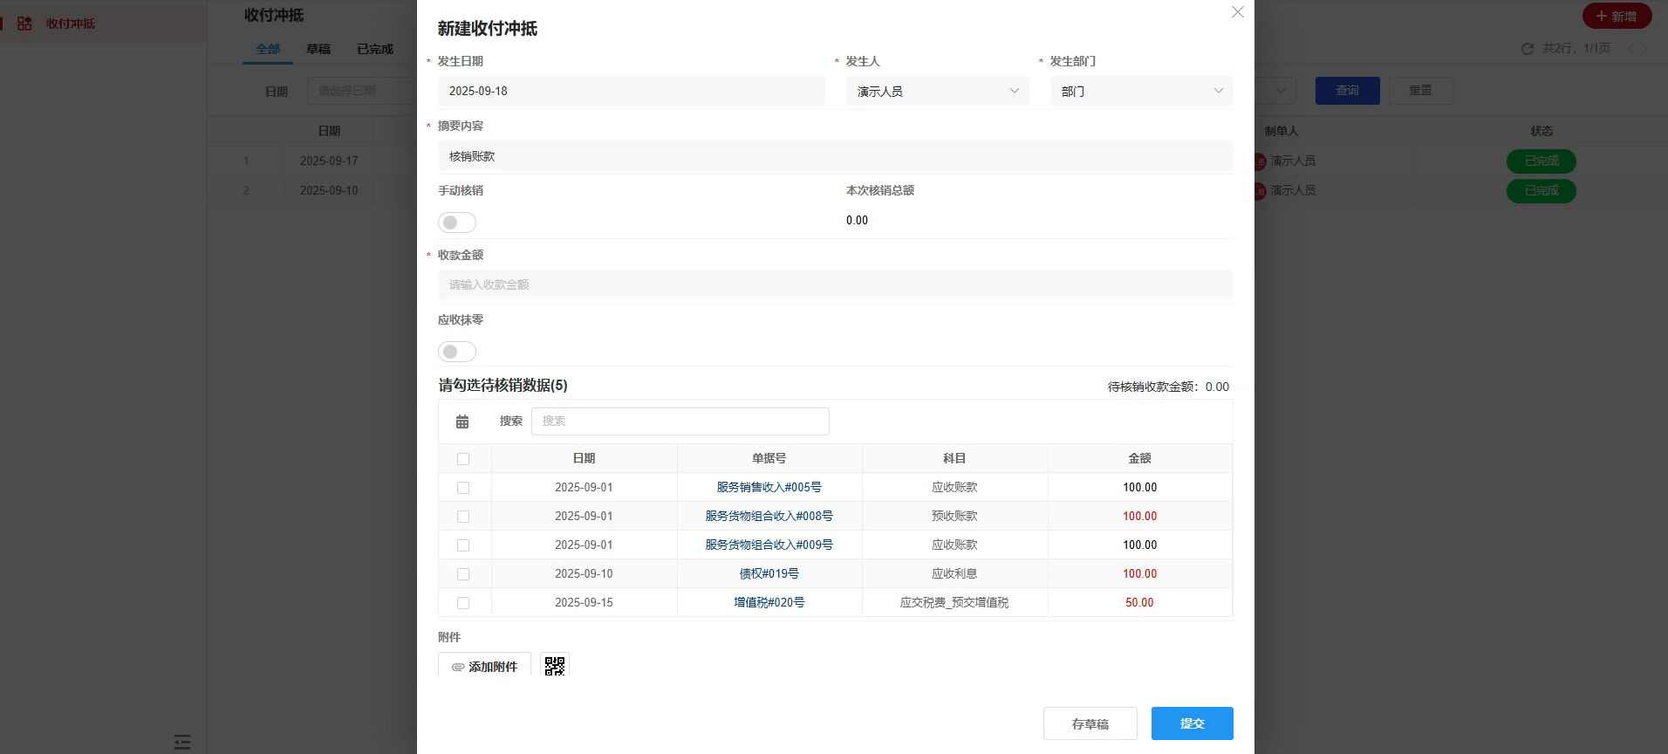Click 应收利息 cell
This screenshot has height=754, width=1668.
click(954, 573)
